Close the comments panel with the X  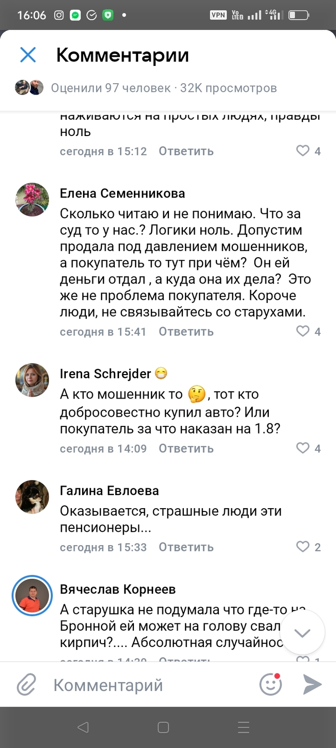(28, 55)
